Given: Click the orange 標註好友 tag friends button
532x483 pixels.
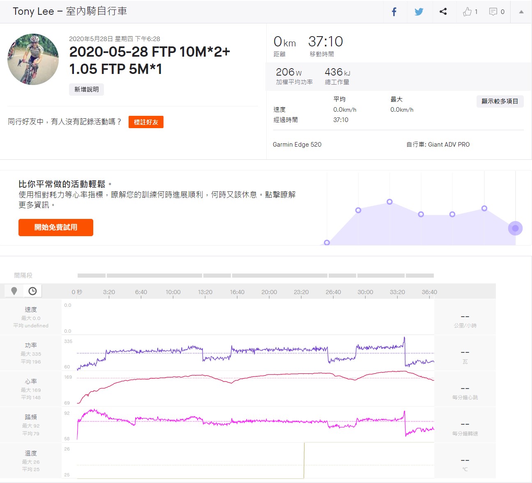Looking at the screenshot, I should click(x=146, y=122).
